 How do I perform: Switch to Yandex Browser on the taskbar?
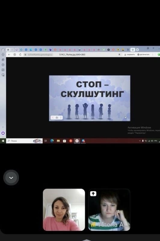(x=77, y=141)
